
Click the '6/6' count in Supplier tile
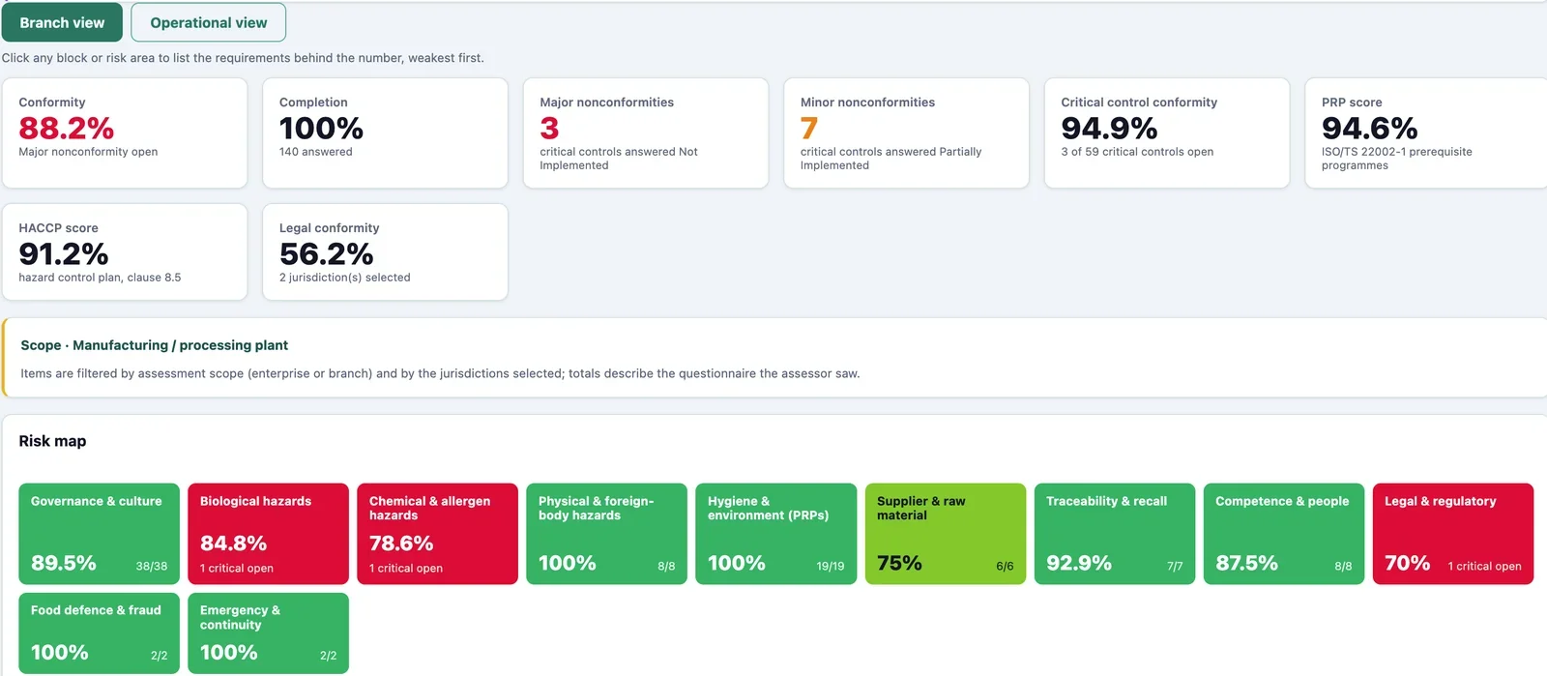point(1005,567)
